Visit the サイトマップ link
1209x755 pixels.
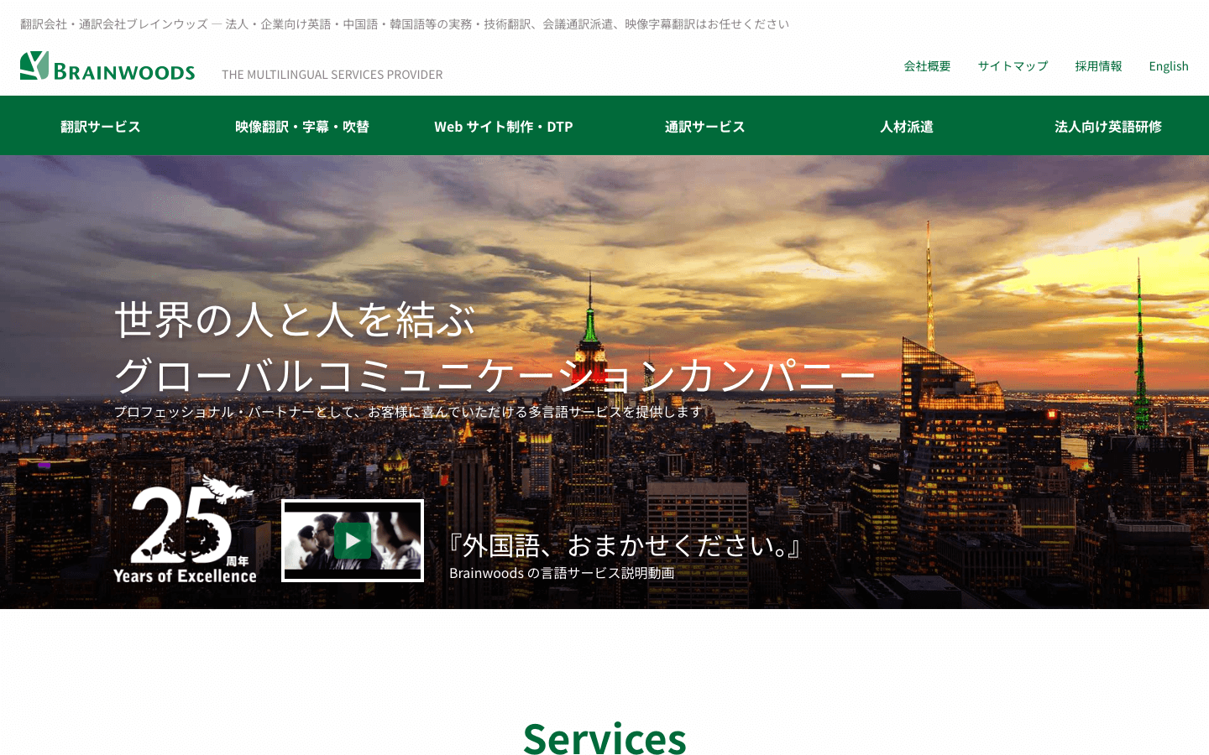[x=1013, y=66]
